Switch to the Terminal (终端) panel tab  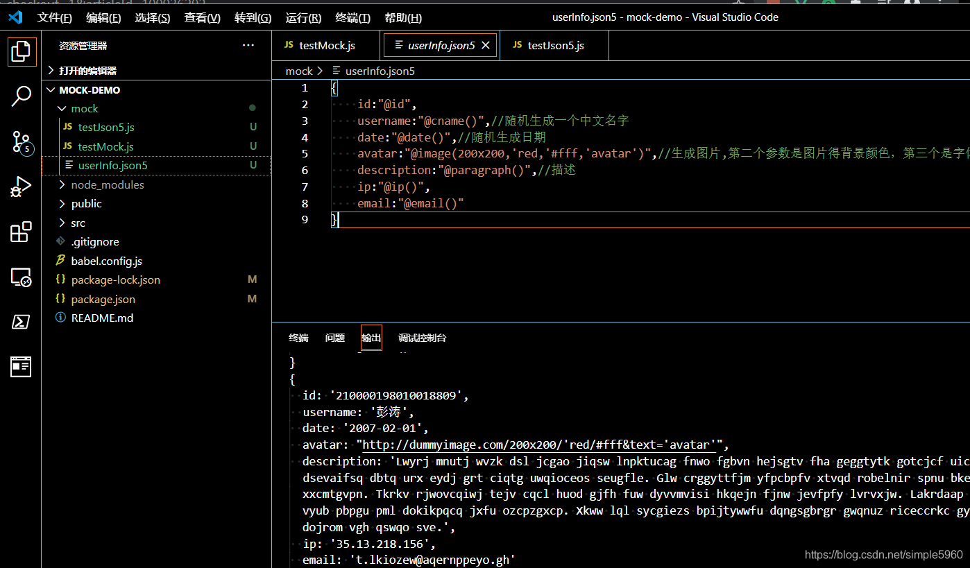coord(298,338)
